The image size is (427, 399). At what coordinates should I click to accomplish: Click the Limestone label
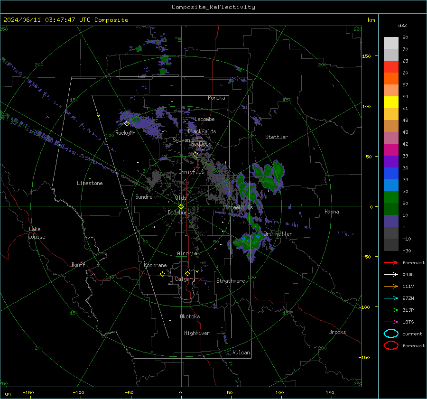(90, 183)
